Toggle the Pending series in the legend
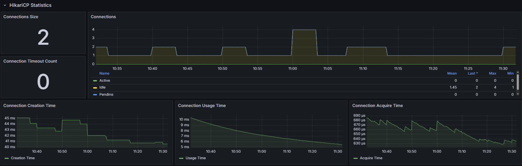This screenshot has width=522, height=166. click(106, 94)
